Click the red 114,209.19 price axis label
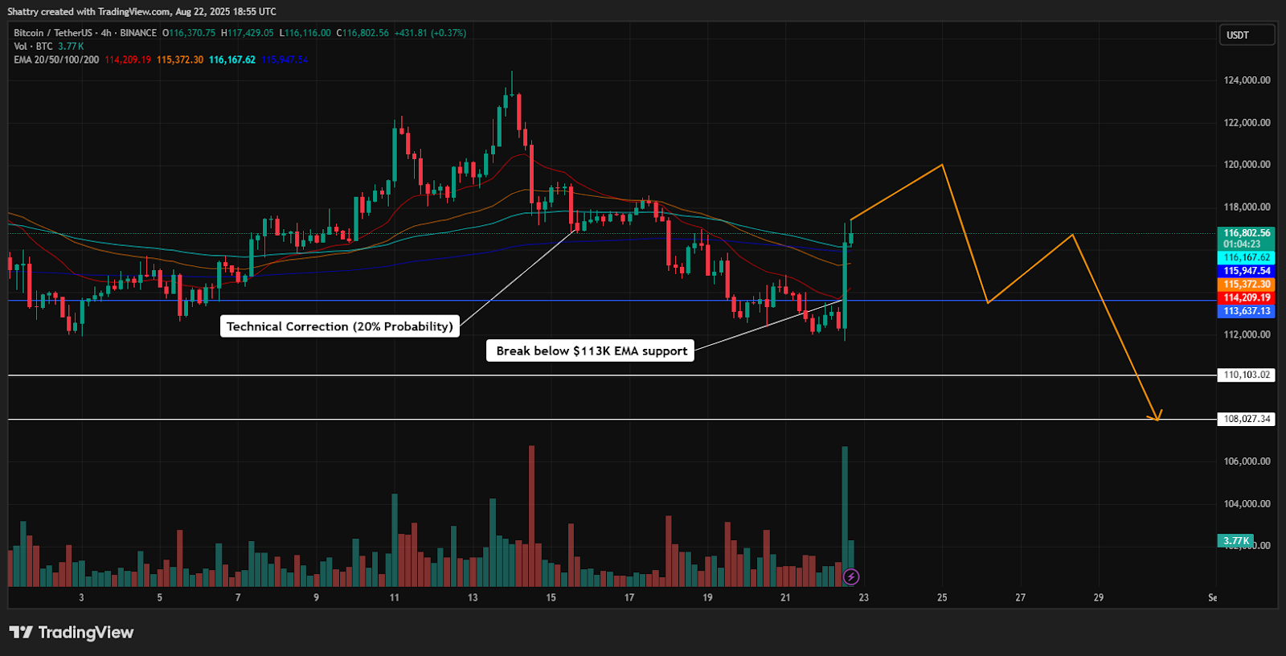The image size is (1286, 656). click(1247, 297)
